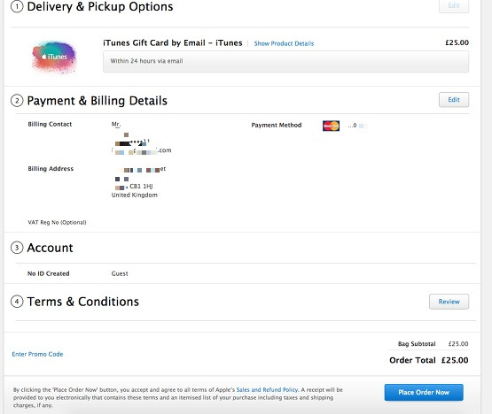Screen dimensions: 492x414
Task: Click the CB1 1HJ postcode text
Action: pyautogui.click(x=141, y=187)
